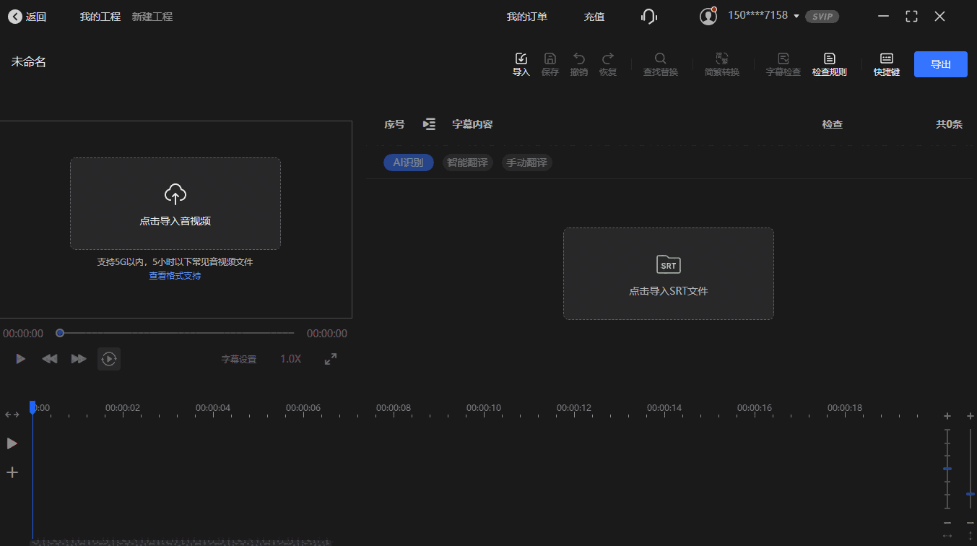977x546 pixels.
Task: Click the blue 导出 export button
Action: pos(941,64)
